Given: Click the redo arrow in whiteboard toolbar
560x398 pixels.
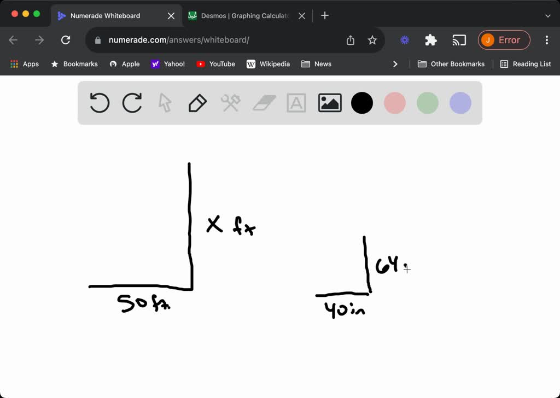Looking at the screenshot, I should tap(132, 103).
